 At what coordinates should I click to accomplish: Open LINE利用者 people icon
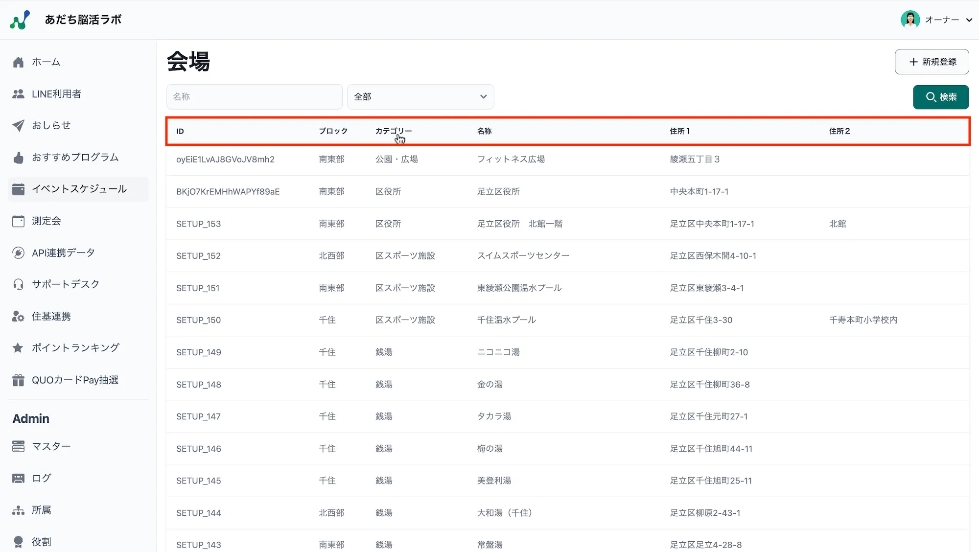pos(19,94)
